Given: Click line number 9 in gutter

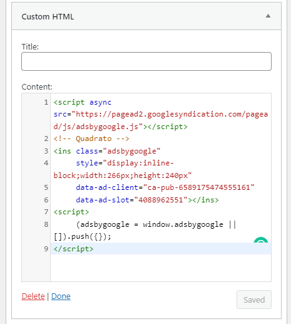Looking at the screenshot, I should click(46, 249).
